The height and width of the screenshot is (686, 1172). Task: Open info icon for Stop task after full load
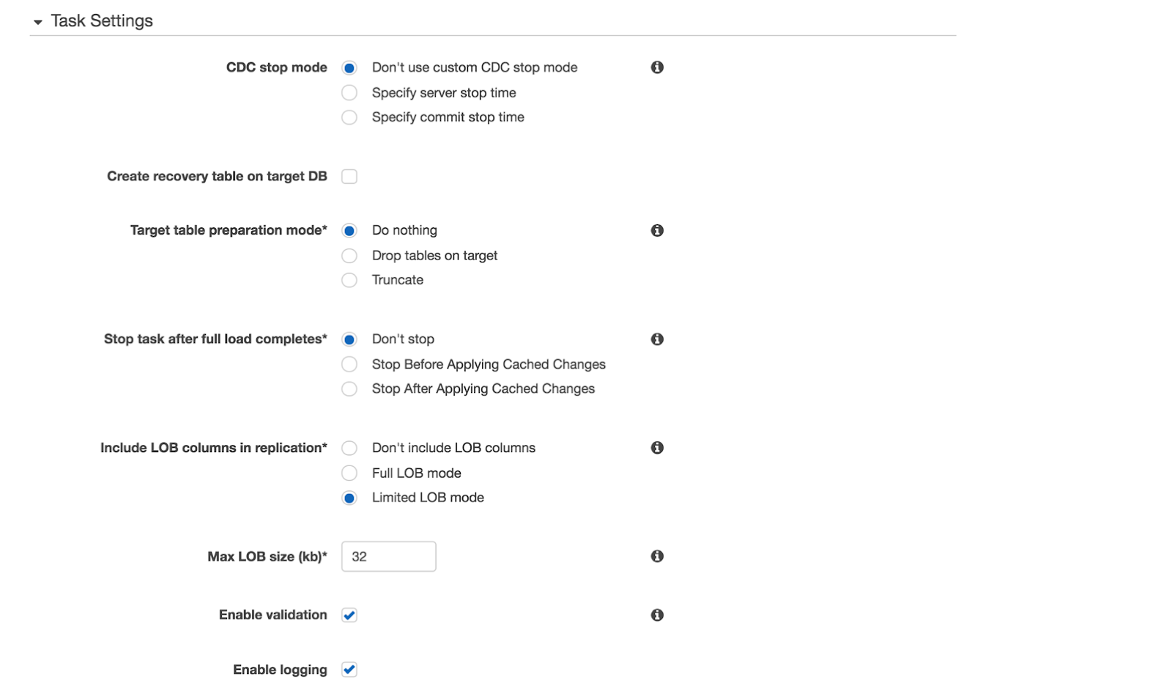tap(657, 339)
